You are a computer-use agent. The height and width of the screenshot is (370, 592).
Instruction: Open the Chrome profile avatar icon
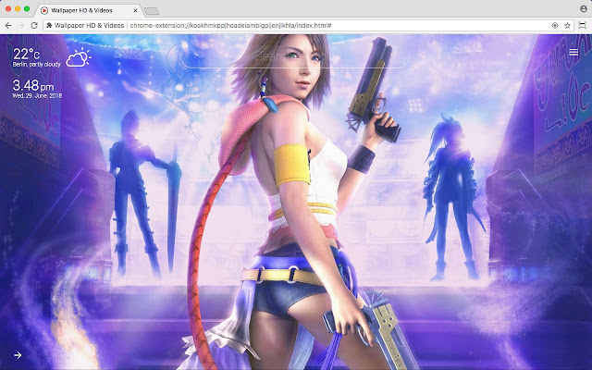[584, 9]
